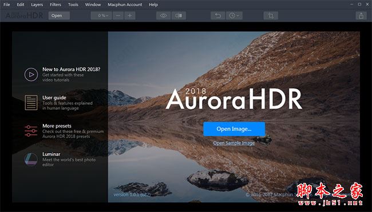Viewport: 372px width, 212px height.
Task: Click the version 1.0.1 text
Action: (x=132, y=194)
